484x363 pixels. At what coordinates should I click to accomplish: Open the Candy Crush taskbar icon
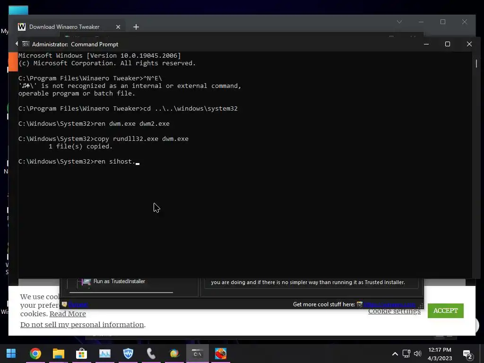click(221, 354)
